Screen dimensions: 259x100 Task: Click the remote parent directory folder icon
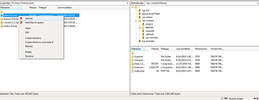point(132,53)
